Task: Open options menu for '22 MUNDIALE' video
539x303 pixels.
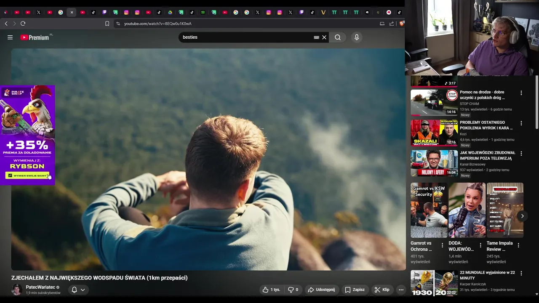Action: click(x=521, y=274)
